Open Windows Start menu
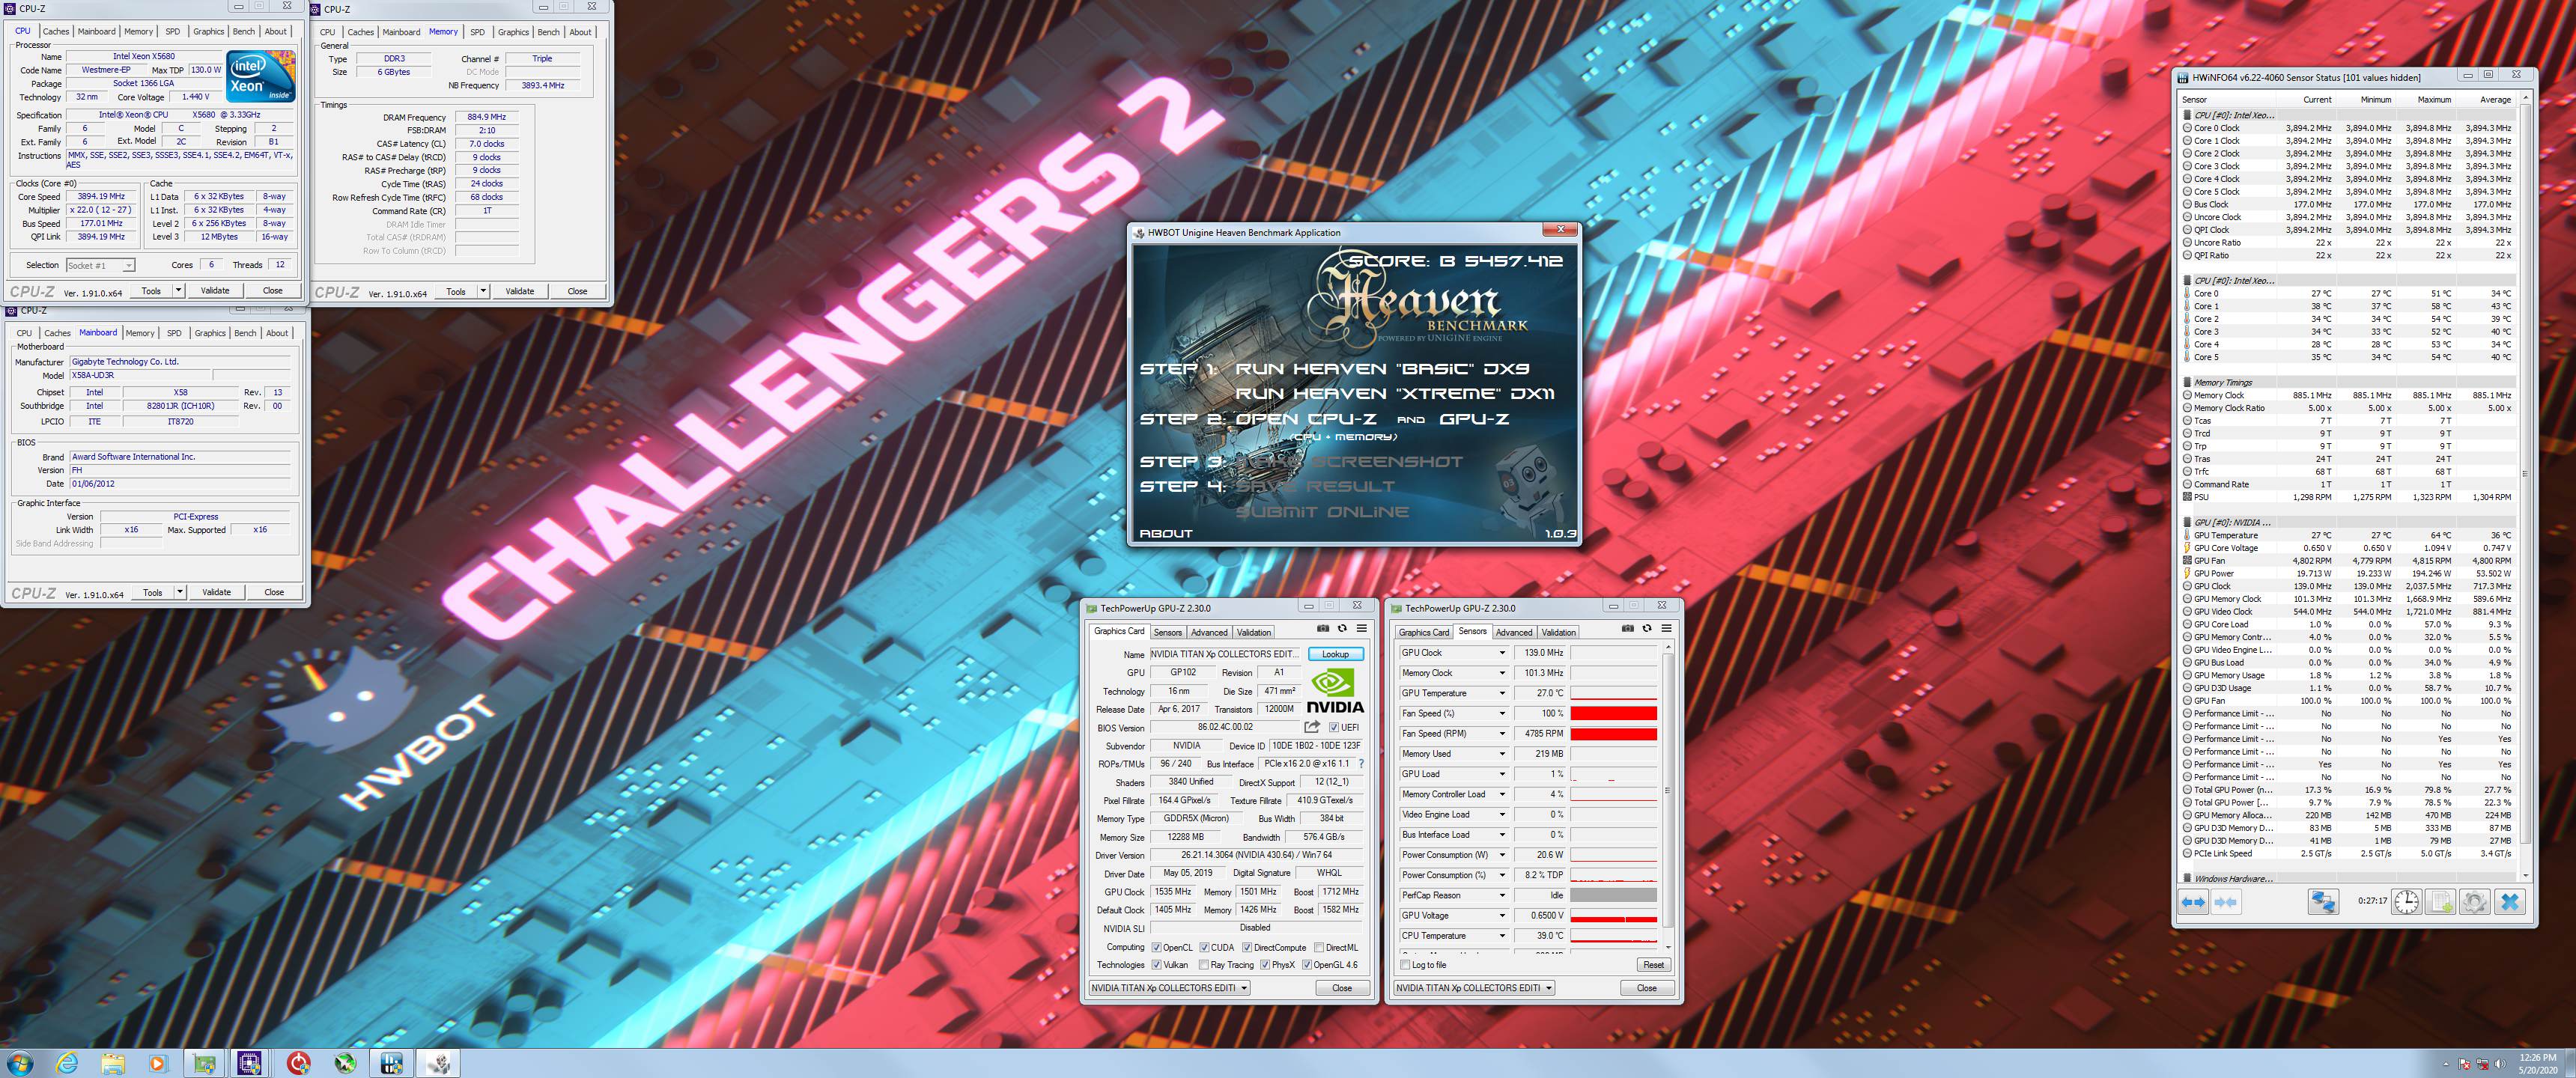This screenshot has width=2576, height=1078. point(19,1062)
